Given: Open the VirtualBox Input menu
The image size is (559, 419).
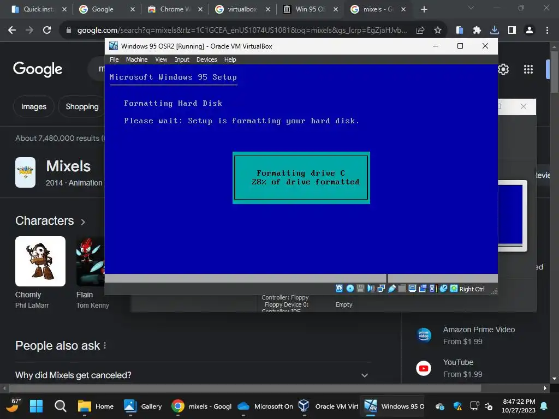Looking at the screenshot, I should pyautogui.click(x=182, y=59).
